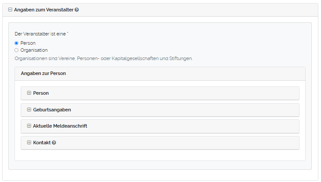The image size is (321, 182).
Task: Click the Angaben zur Person panel header
Action: (x=43, y=74)
